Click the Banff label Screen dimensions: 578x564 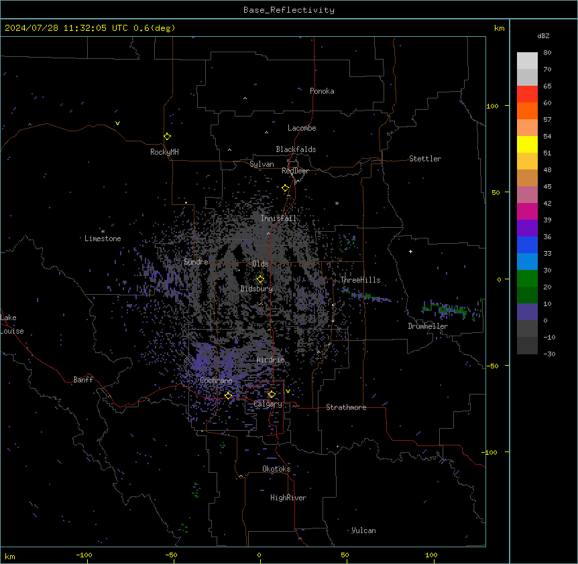click(x=83, y=380)
